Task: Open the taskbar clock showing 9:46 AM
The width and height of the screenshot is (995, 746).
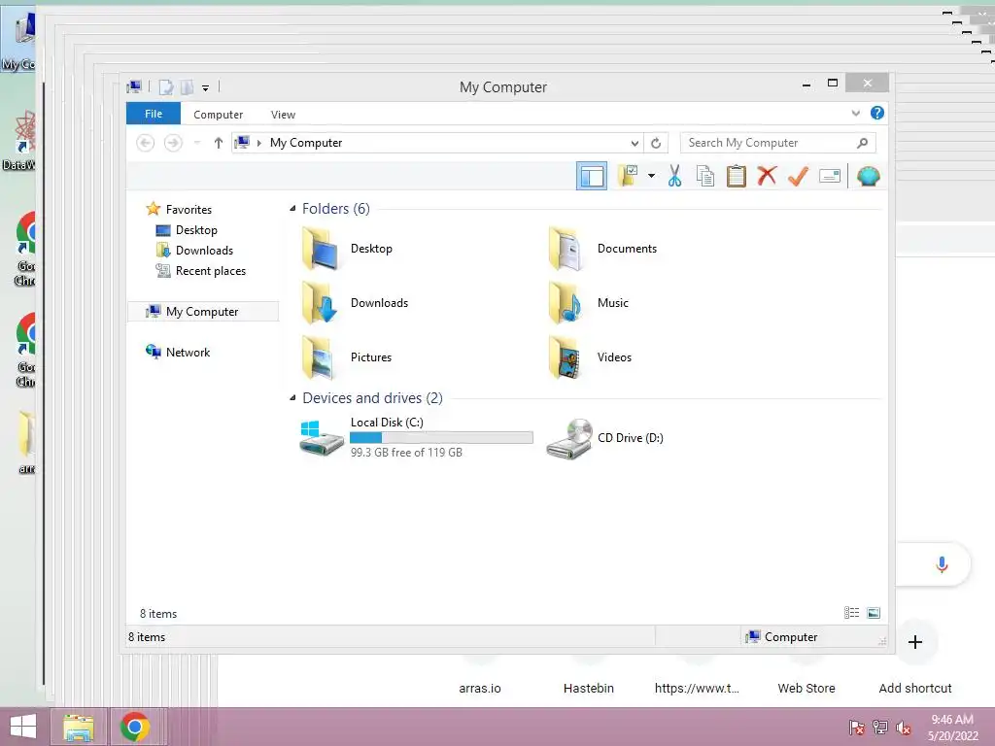Action: point(952,728)
